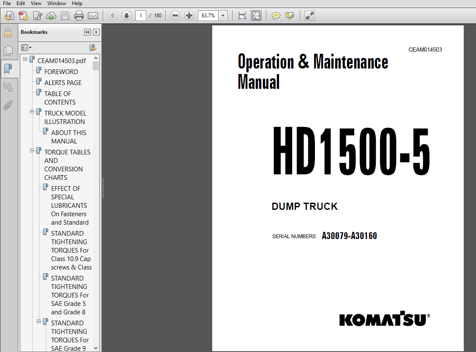Add a sticky note comment
The width and height of the screenshot is (476, 352).
point(276,16)
